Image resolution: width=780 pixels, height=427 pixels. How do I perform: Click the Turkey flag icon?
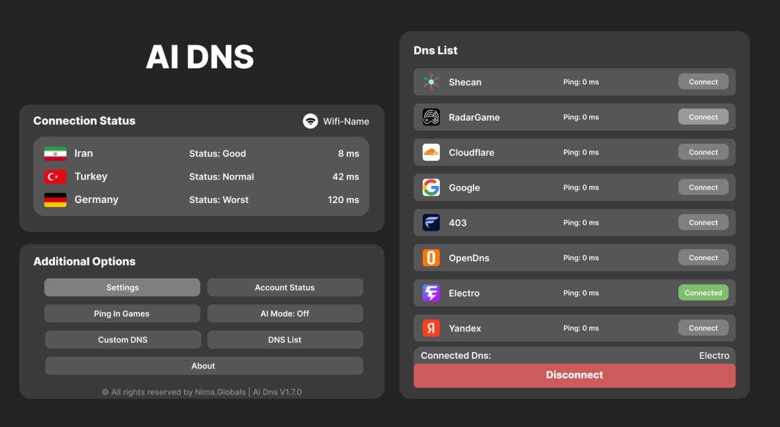click(x=55, y=177)
